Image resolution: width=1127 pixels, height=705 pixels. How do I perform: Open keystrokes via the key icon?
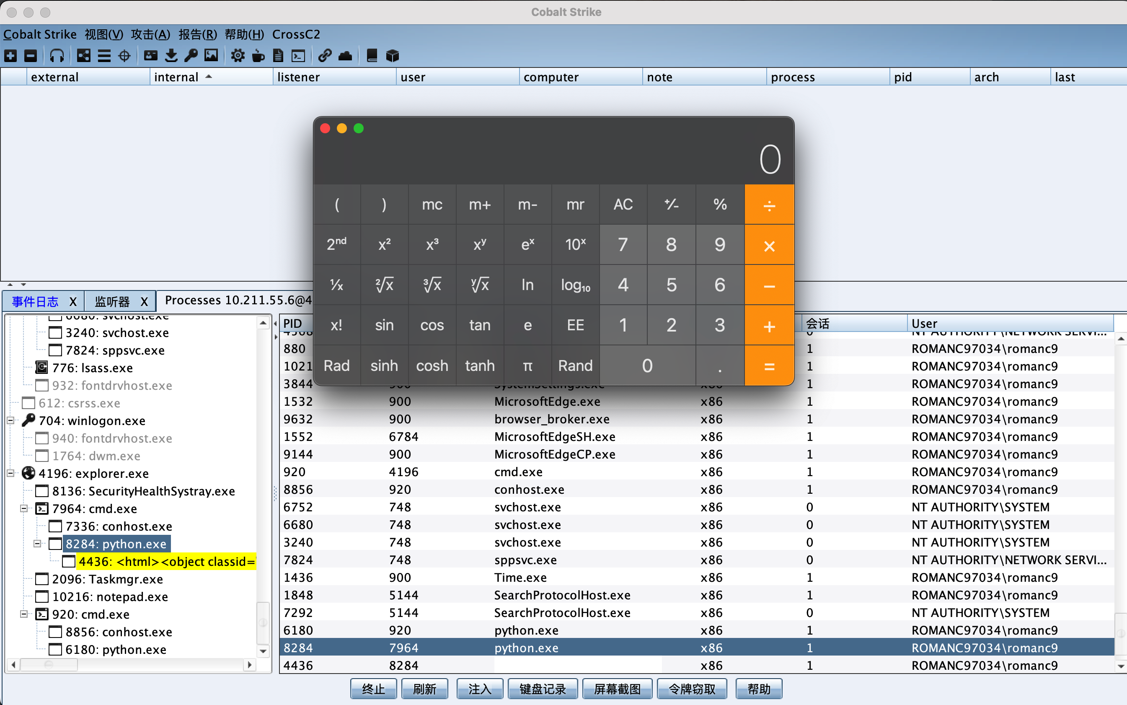191,56
